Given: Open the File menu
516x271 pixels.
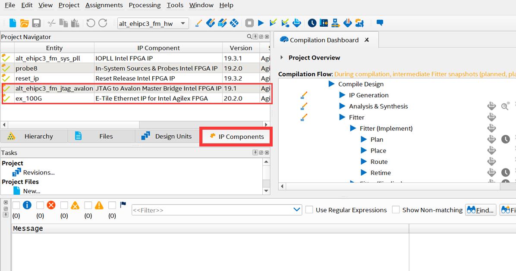Looking at the screenshot, I should tap(10, 5).
